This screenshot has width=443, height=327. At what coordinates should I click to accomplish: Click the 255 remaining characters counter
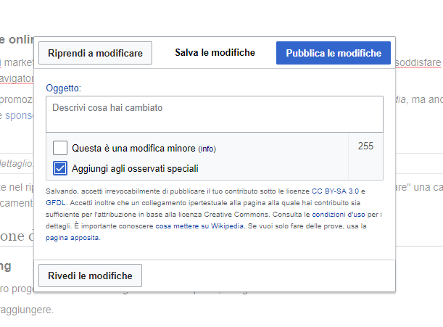(365, 146)
